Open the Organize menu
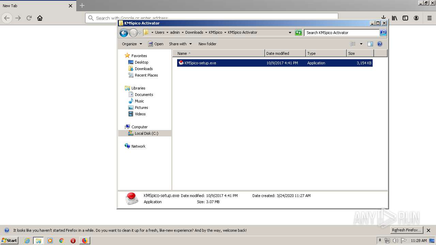This screenshot has width=436, height=245. (x=132, y=44)
